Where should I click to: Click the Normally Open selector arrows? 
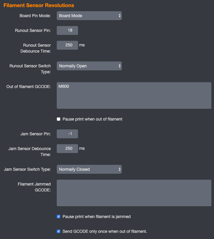click(x=120, y=66)
